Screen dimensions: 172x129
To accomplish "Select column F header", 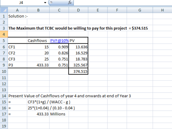I will (117, 10).
